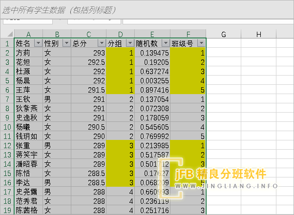This screenshot has width=294, height=215.
Task: Click the total score cell 293
Action: [x=89, y=53]
